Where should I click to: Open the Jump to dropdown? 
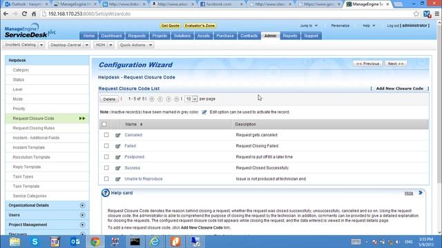[x=309, y=25]
